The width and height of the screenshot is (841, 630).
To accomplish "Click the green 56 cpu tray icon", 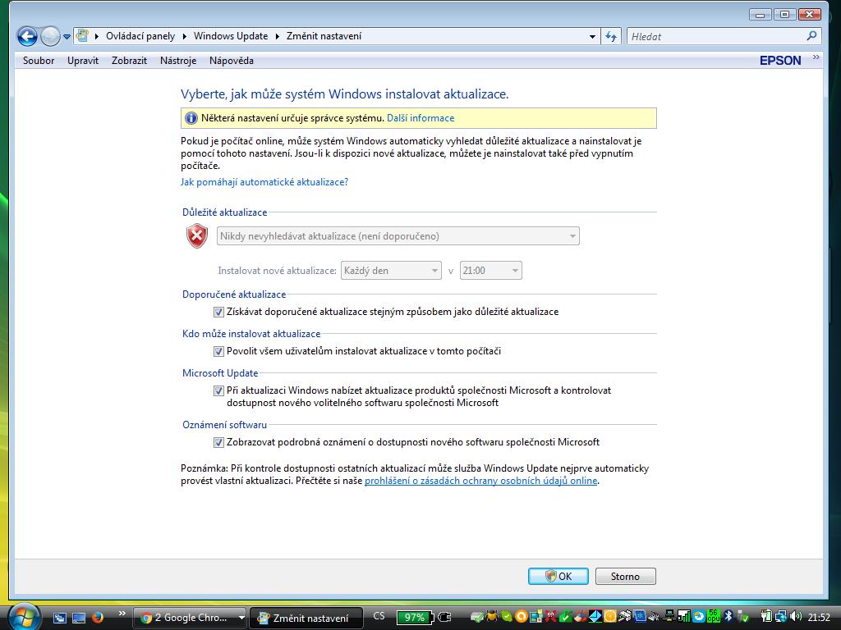I will [714, 616].
